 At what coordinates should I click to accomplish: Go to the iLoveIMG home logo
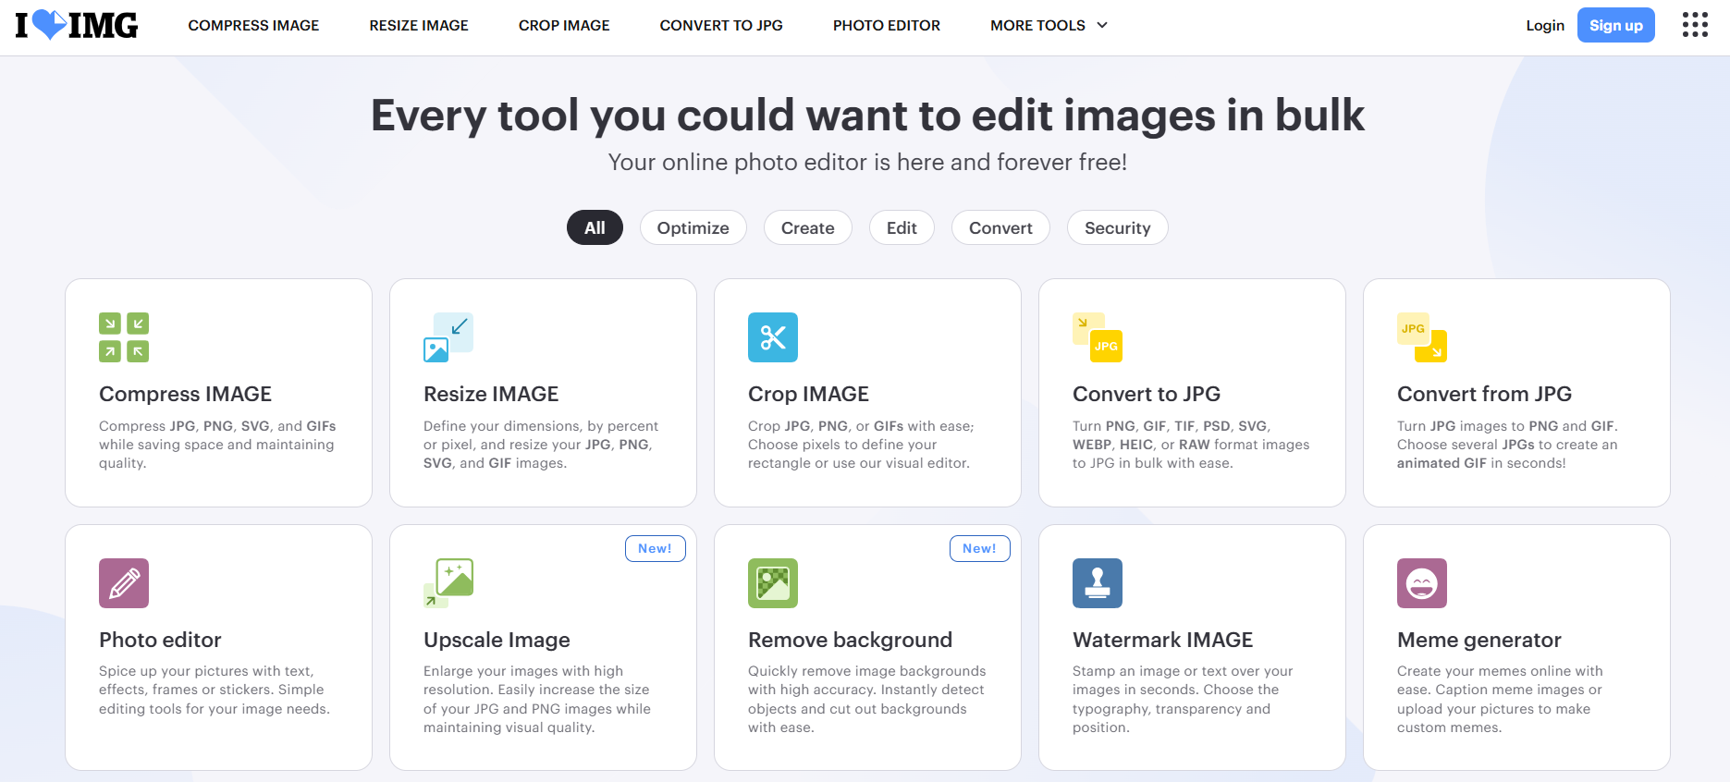click(x=77, y=25)
